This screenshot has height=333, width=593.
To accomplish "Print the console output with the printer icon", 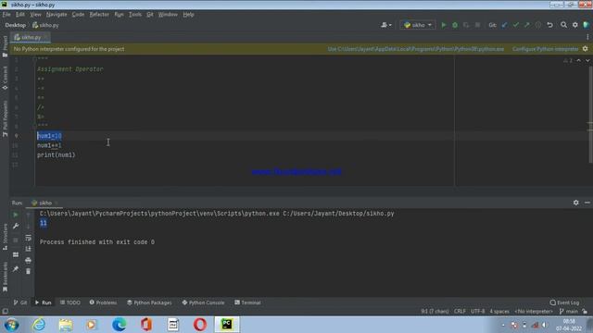I will click(x=28, y=260).
